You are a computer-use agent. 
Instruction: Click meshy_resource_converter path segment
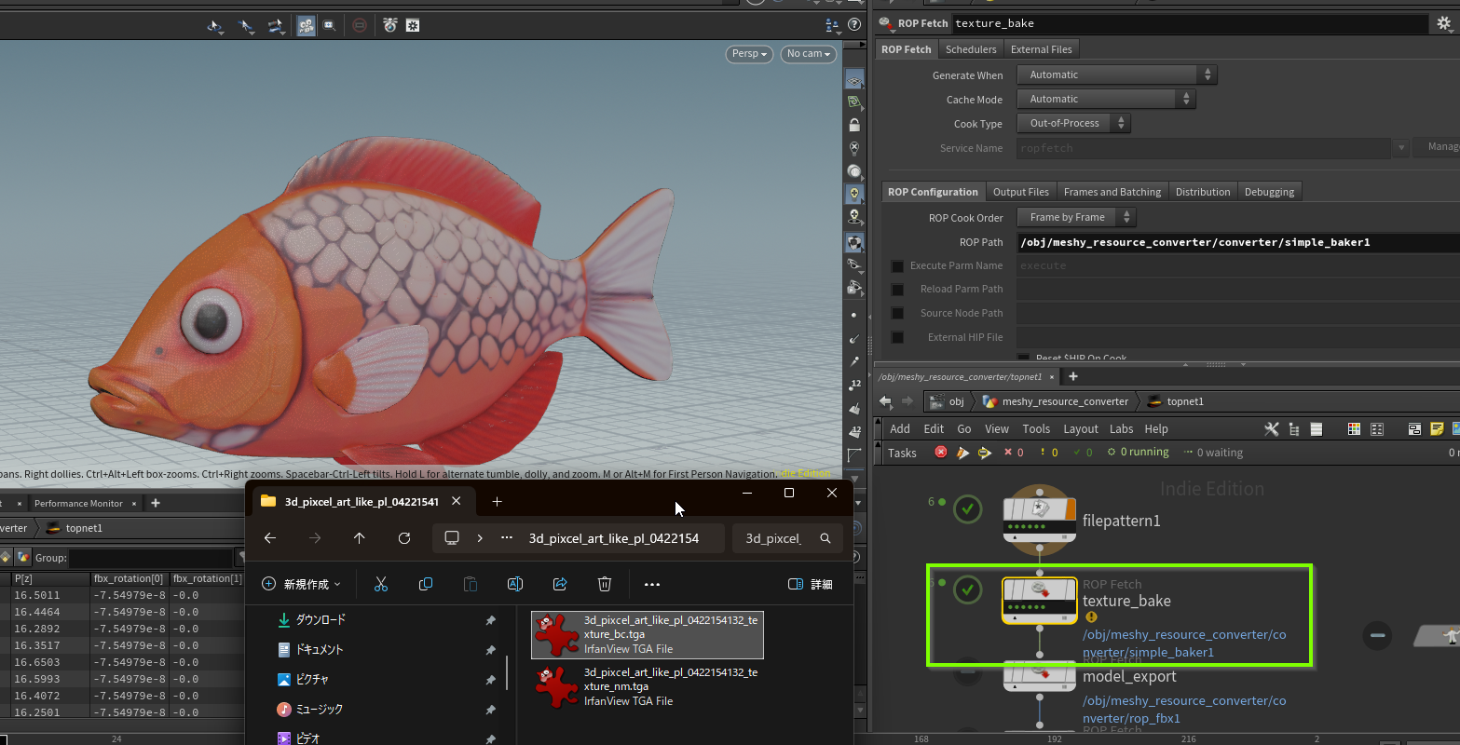(x=1056, y=401)
